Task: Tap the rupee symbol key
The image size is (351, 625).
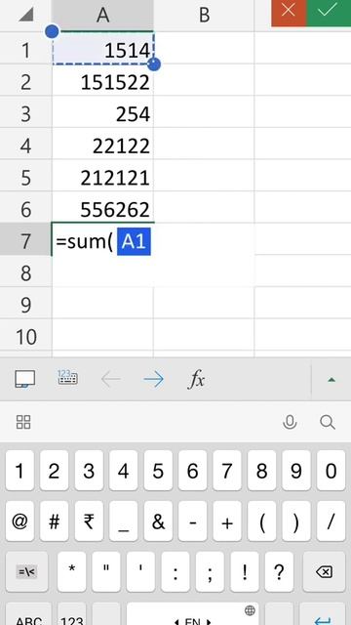Action: click(89, 521)
